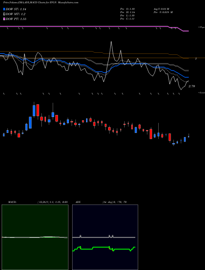Click the 'Pre H: 1.14' value
Screen dimensions: 205x270
[x=128, y=12]
